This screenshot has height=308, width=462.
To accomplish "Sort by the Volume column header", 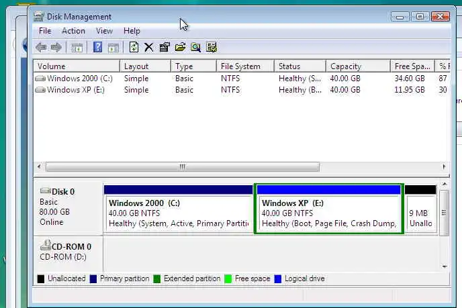I will click(x=77, y=66).
